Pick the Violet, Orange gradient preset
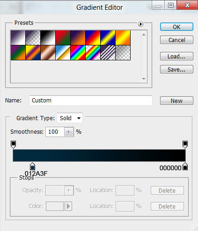The image size is (198, 231). [x=78, y=37]
